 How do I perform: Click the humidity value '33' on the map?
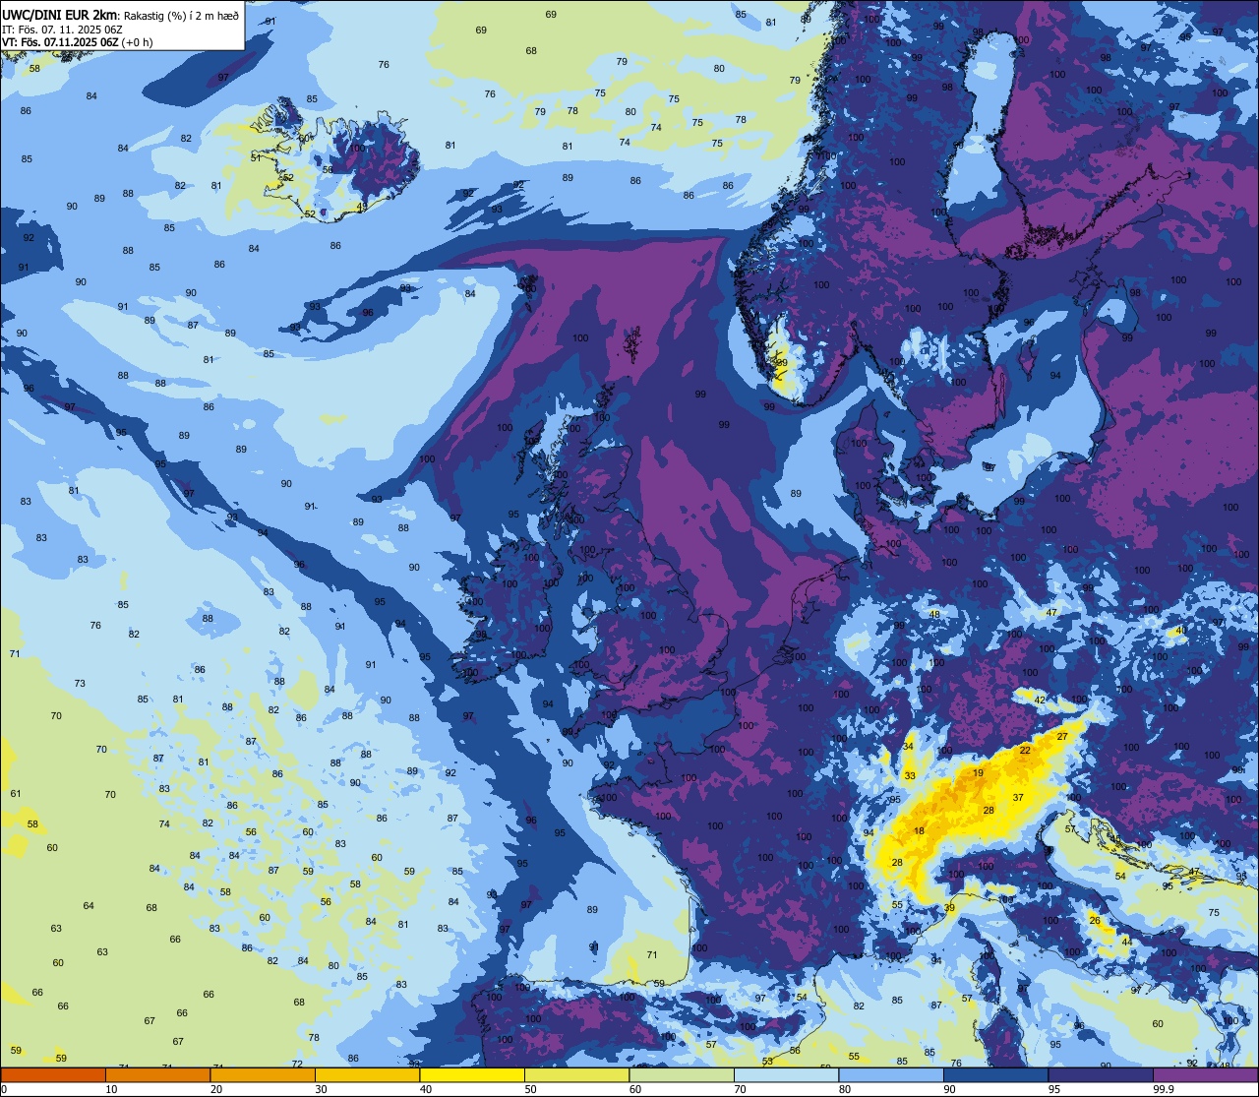[910, 776]
